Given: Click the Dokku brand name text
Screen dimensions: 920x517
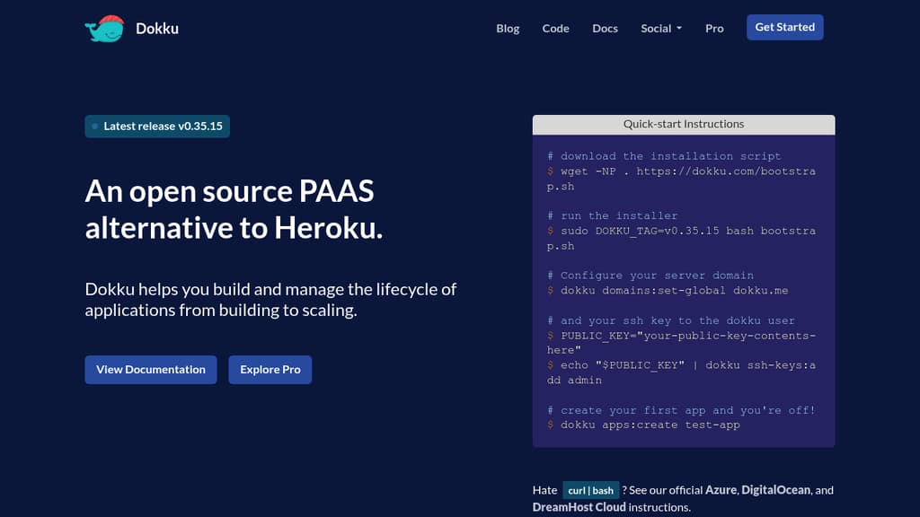Looking at the screenshot, I should (x=157, y=29).
